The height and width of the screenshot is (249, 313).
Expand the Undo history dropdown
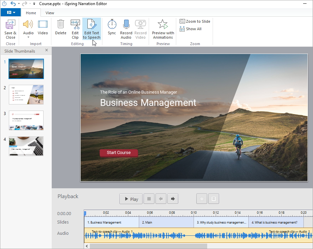pos(19,4)
